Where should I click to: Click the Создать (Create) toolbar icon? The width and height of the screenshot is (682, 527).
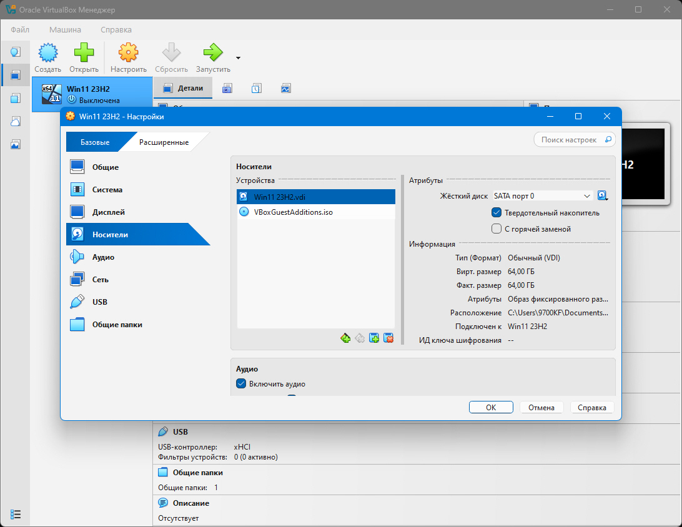click(48, 52)
